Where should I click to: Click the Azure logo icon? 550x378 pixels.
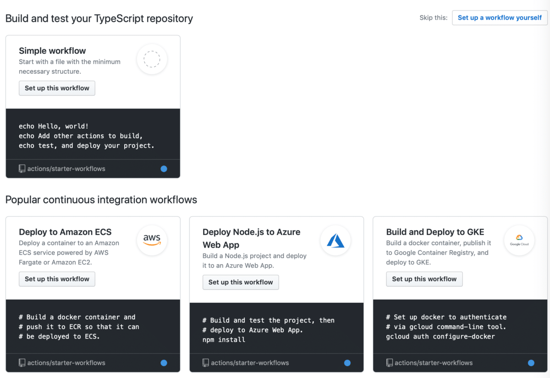tap(335, 240)
